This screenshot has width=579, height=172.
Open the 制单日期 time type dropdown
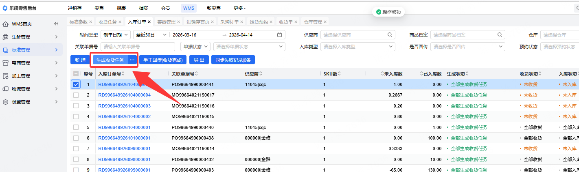pyautogui.click(x=116, y=35)
